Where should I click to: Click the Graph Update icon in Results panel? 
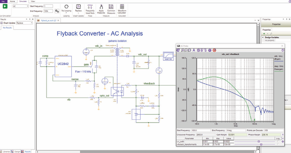tap(2, 23)
